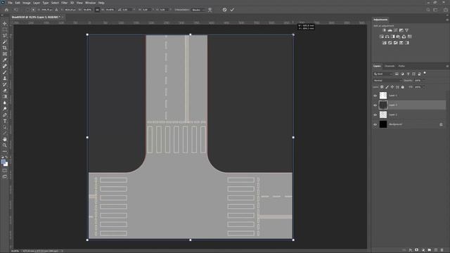Open the Edit Toolbar three-dots button
This screenshot has height=253, width=450.
pos(5,151)
